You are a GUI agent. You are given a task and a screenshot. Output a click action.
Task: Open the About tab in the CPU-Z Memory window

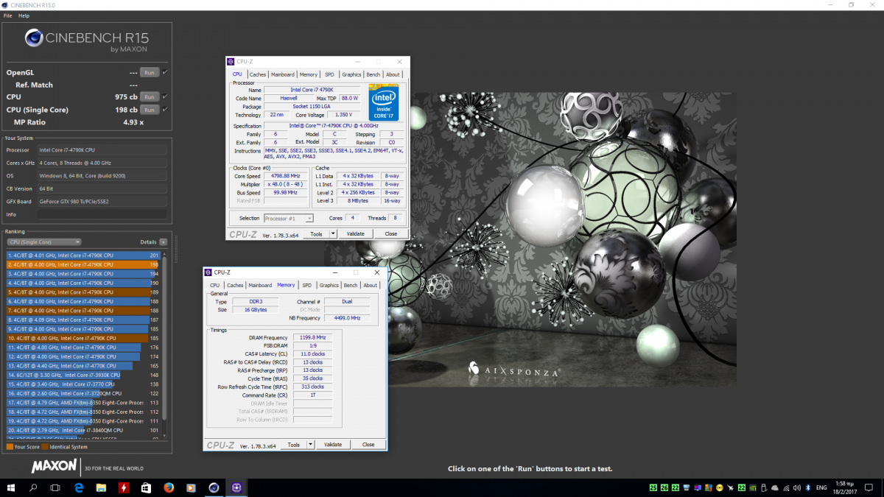(x=371, y=285)
